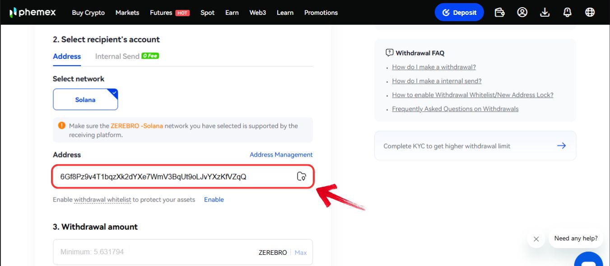Open the Buy Crypto menu

tap(88, 13)
